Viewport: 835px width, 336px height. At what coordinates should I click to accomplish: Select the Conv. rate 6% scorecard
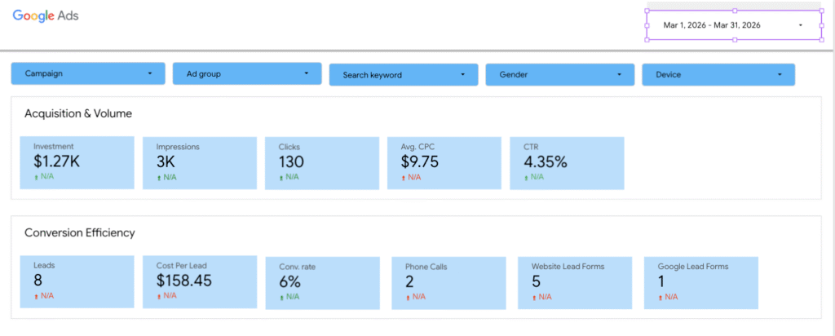coord(323,283)
